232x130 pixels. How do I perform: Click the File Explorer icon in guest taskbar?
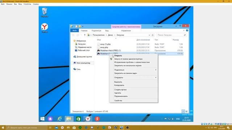click(69, 119)
